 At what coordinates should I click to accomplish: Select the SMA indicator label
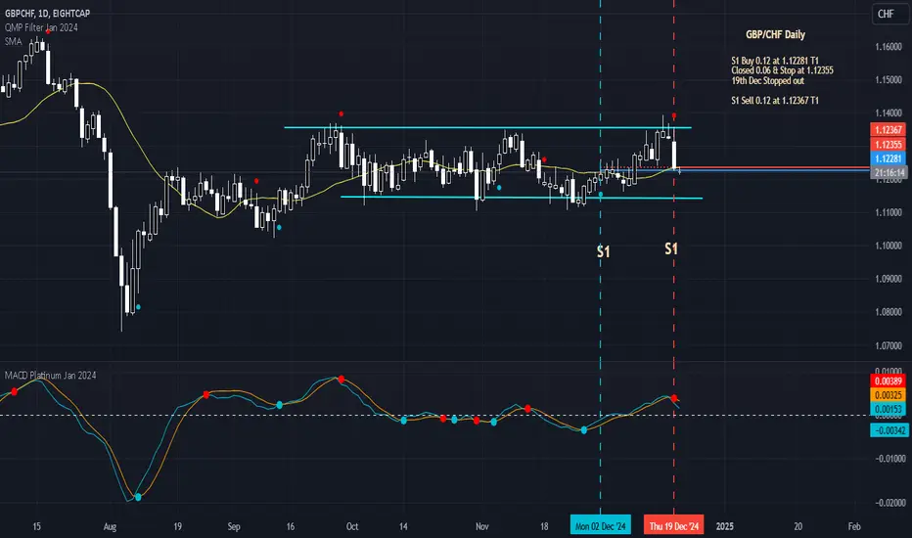(13, 41)
